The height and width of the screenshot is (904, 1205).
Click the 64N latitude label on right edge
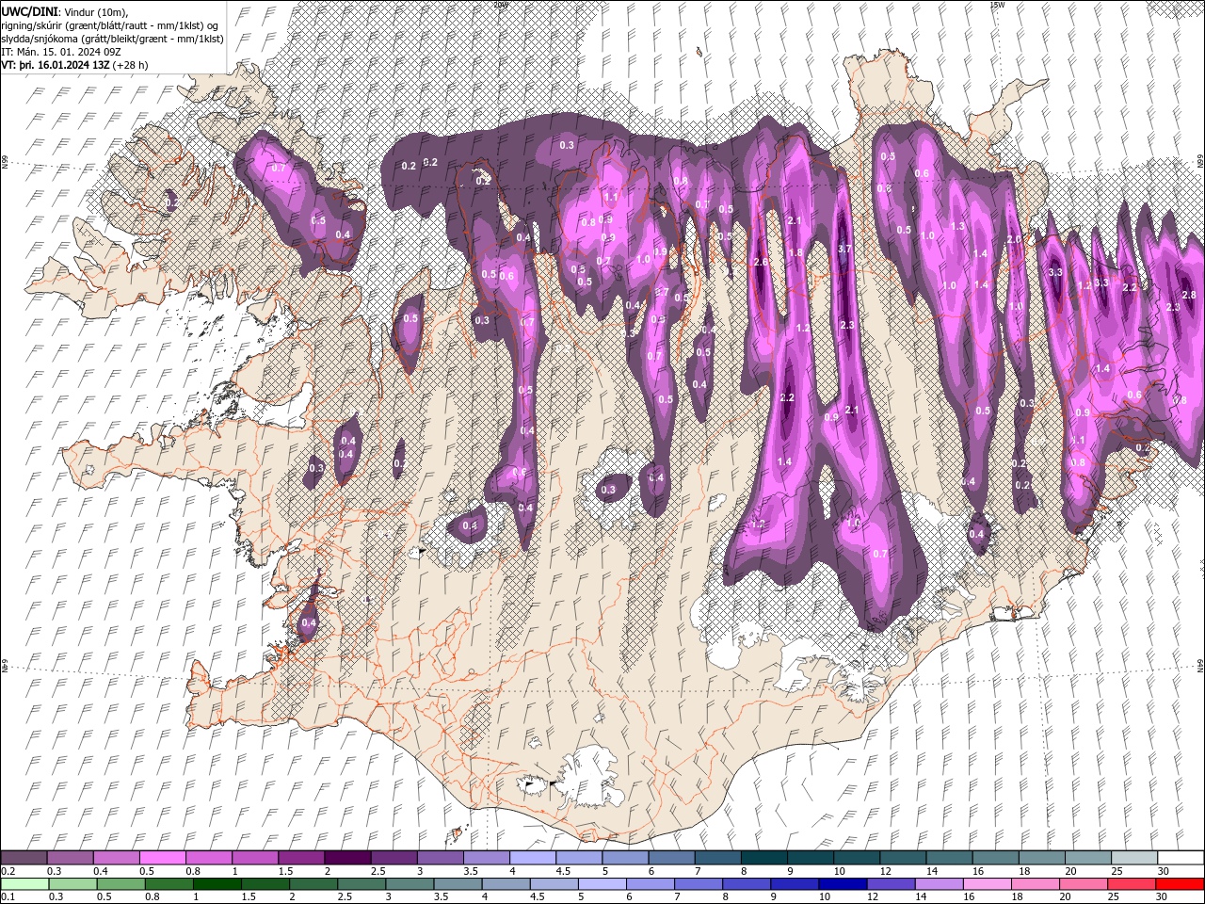tap(1200, 665)
